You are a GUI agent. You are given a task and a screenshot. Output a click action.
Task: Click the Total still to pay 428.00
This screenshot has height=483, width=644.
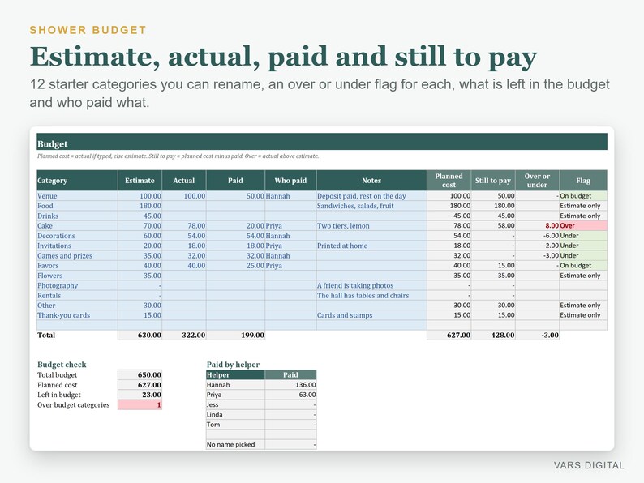point(493,336)
